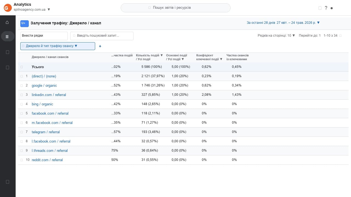Open the Reports list sidebar icon

coord(8,36)
